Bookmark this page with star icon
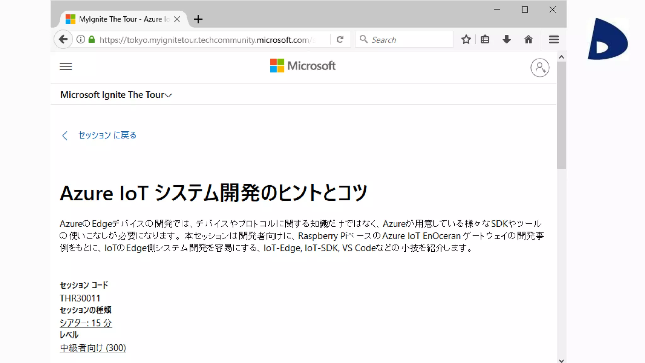 coord(466,39)
